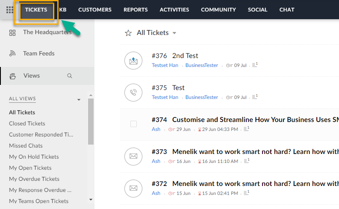Click Ash contact on ticket #372

click(x=156, y=193)
